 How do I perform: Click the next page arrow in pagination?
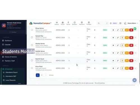pyautogui.click(x=46, y=75)
